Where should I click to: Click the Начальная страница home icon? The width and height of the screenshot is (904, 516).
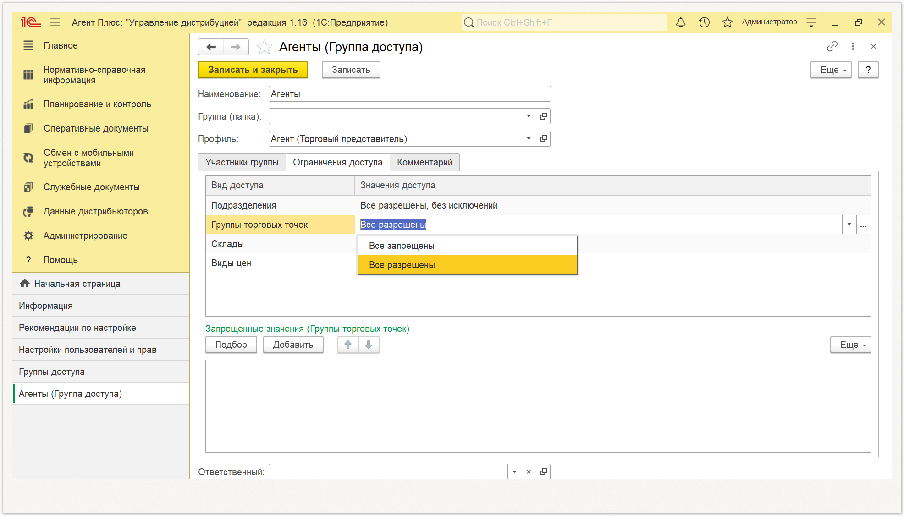click(25, 284)
